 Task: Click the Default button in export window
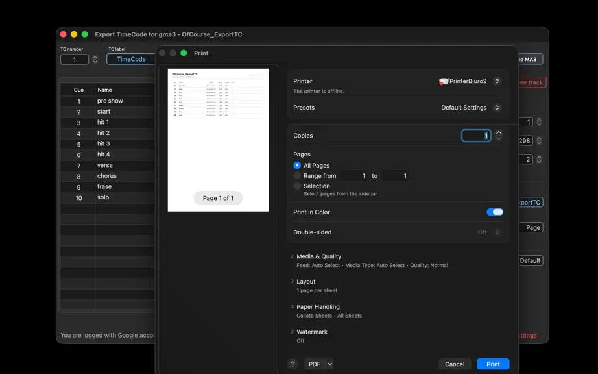(x=531, y=260)
